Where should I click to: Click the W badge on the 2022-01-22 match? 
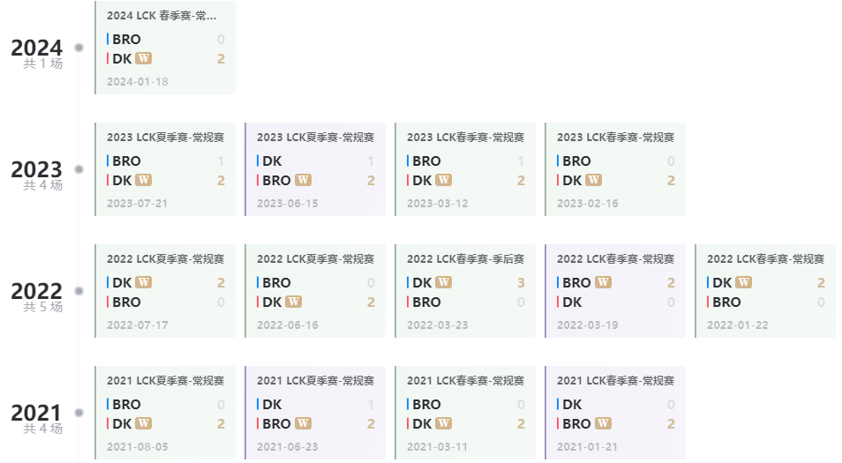(x=743, y=281)
